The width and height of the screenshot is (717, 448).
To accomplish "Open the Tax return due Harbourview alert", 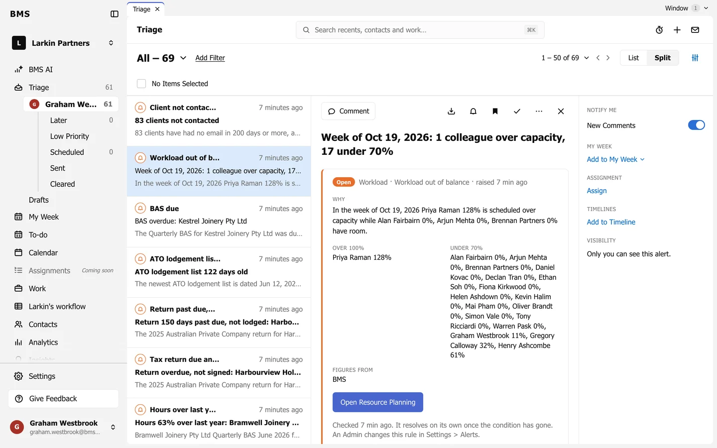I will click(x=219, y=372).
